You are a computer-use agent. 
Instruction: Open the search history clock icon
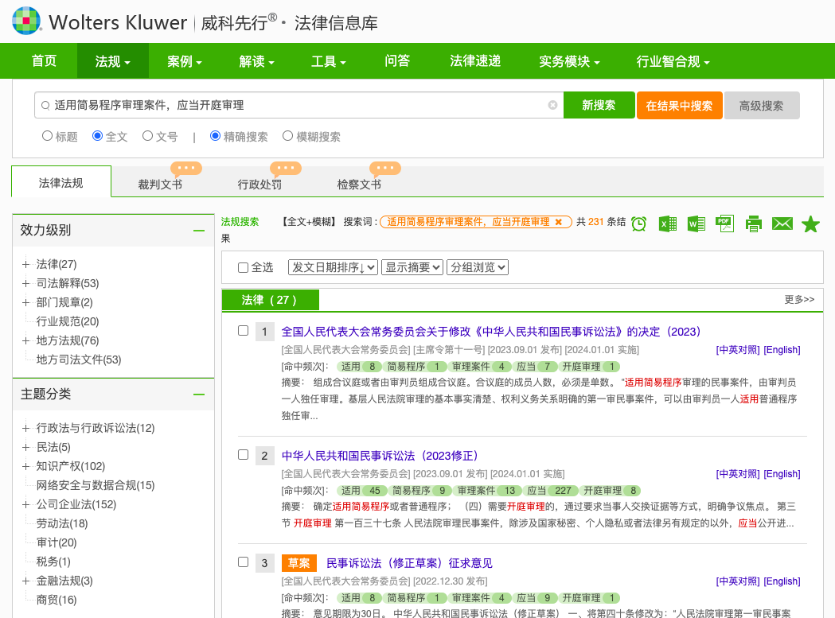[x=638, y=224]
